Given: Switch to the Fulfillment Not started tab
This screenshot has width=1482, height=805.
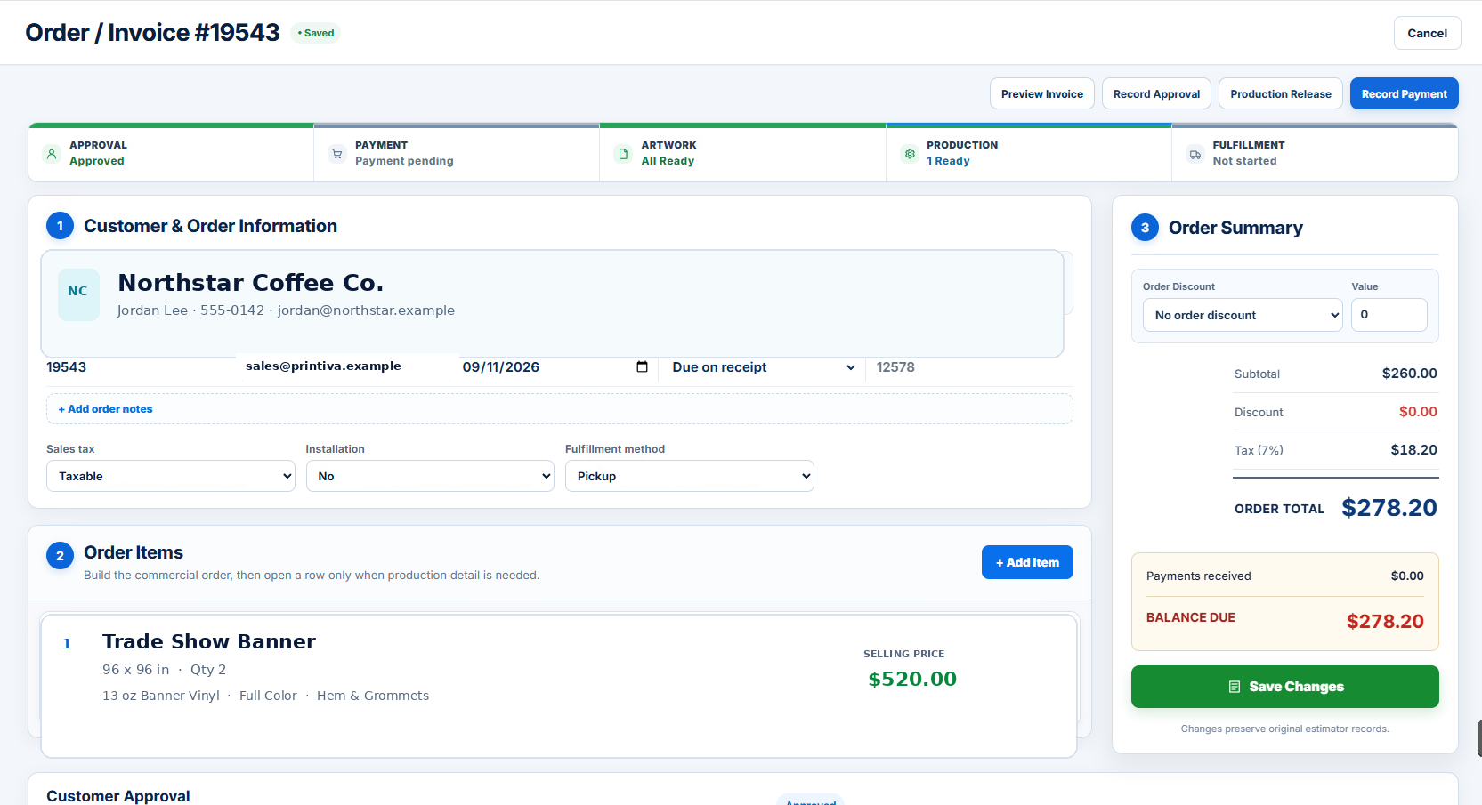Looking at the screenshot, I should click(1315, 153).
